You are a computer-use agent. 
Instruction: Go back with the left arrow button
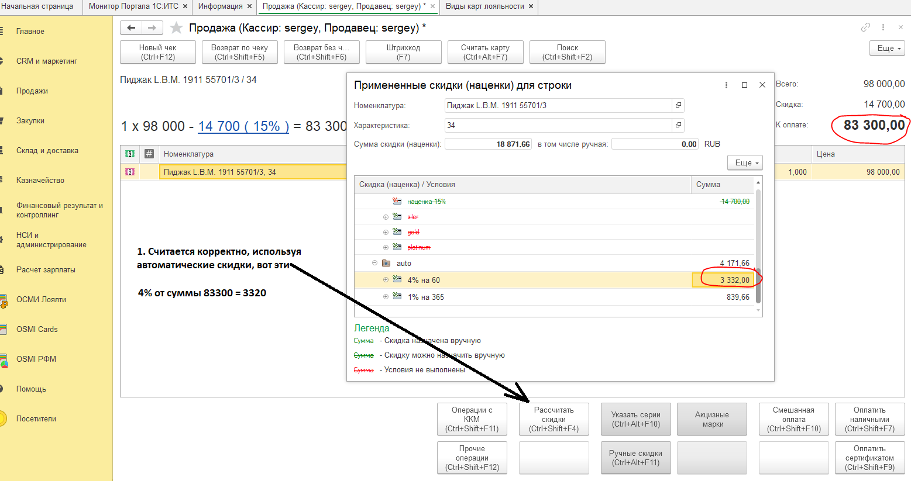pyautogui.click(x=131, y=28)
